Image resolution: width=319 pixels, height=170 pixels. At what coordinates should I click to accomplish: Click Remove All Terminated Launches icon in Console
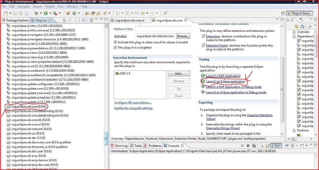click(x=254, y=146)
